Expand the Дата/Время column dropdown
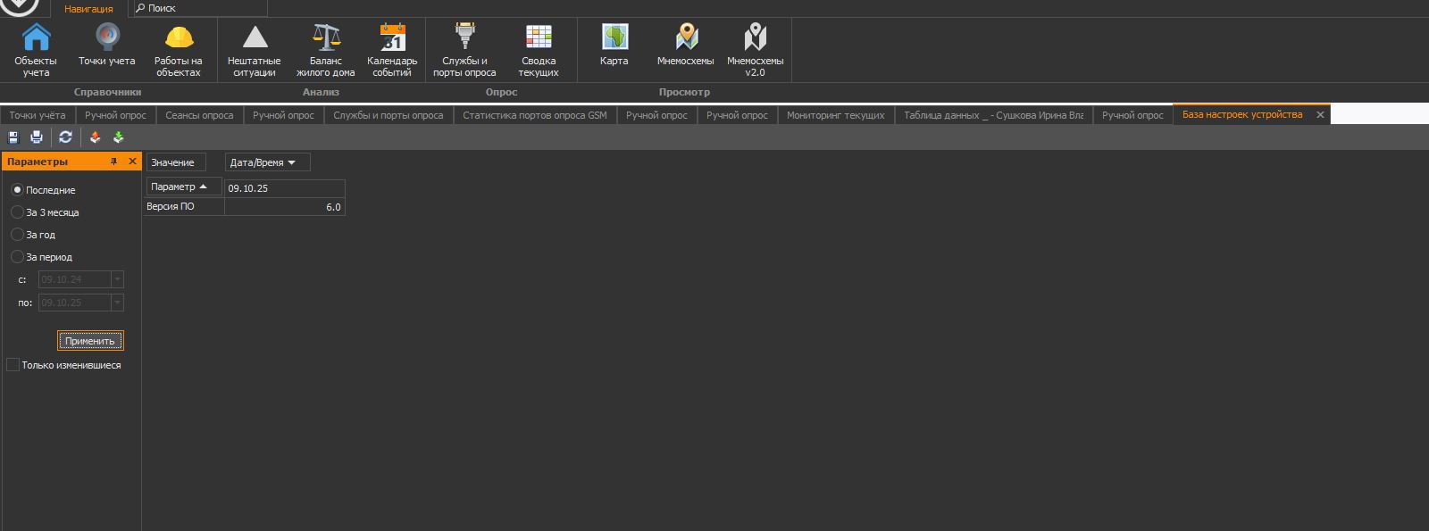Viewport: 1429px width, 531px height. pos(291,162)
